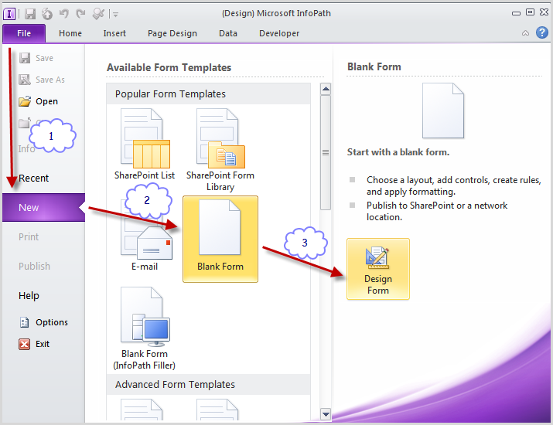This screenshot has width=553, height=425.
Task: Open the File tab
Action: 24,33
